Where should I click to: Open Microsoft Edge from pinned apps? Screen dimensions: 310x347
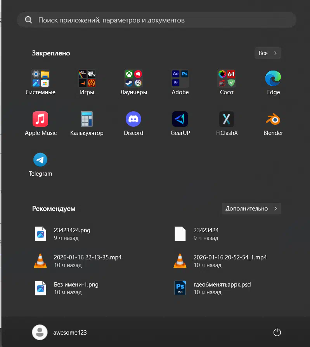[x=273, y=79]
